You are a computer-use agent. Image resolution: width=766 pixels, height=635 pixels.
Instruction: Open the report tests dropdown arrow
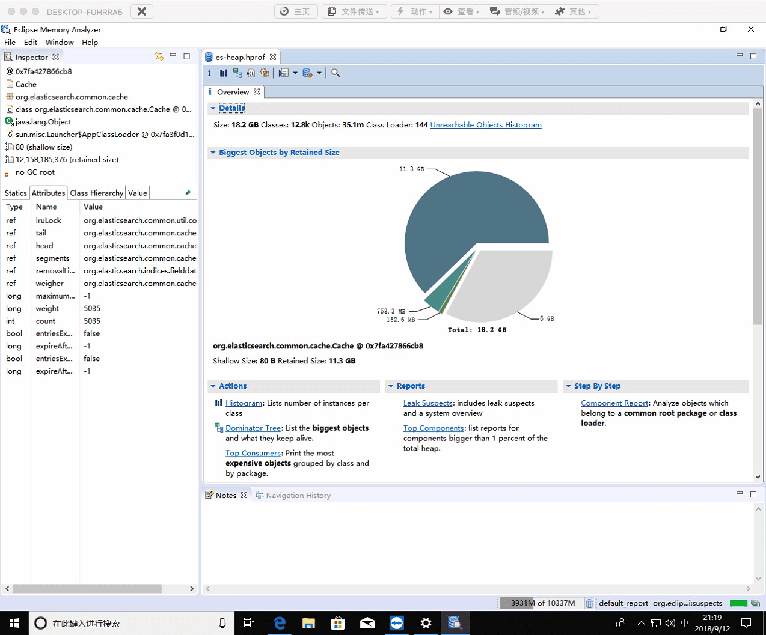tap(295, 73)
